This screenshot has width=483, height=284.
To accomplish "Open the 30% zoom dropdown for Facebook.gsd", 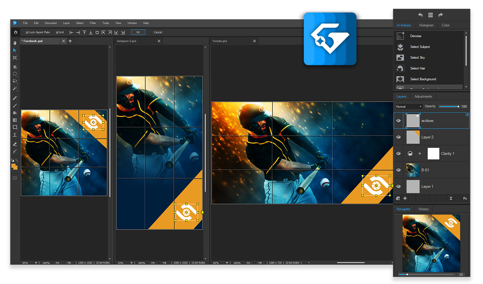I will pos(36,263).
